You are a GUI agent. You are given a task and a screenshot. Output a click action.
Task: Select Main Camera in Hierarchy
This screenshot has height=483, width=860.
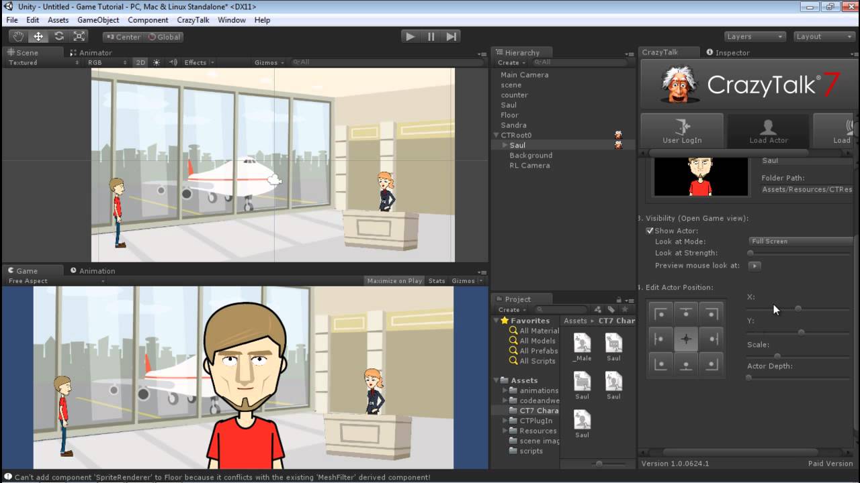point(525,75)
